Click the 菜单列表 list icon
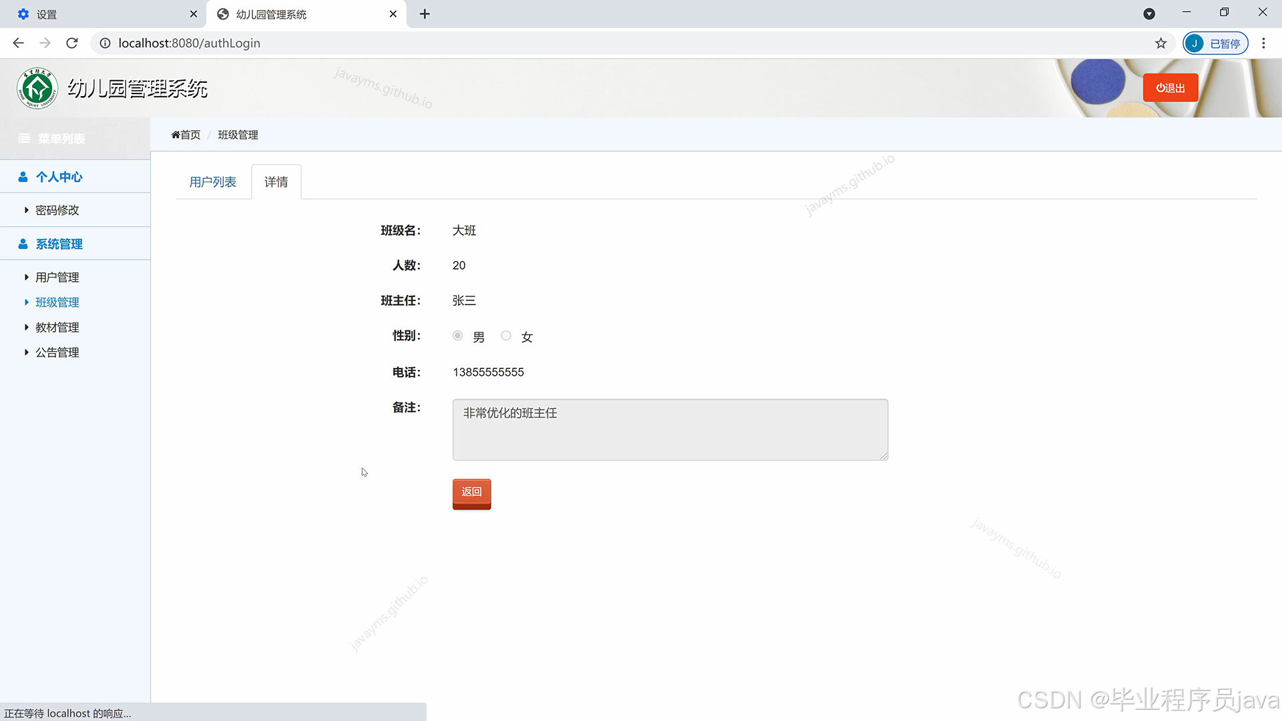1282x721 pixels. click(24, 139)
